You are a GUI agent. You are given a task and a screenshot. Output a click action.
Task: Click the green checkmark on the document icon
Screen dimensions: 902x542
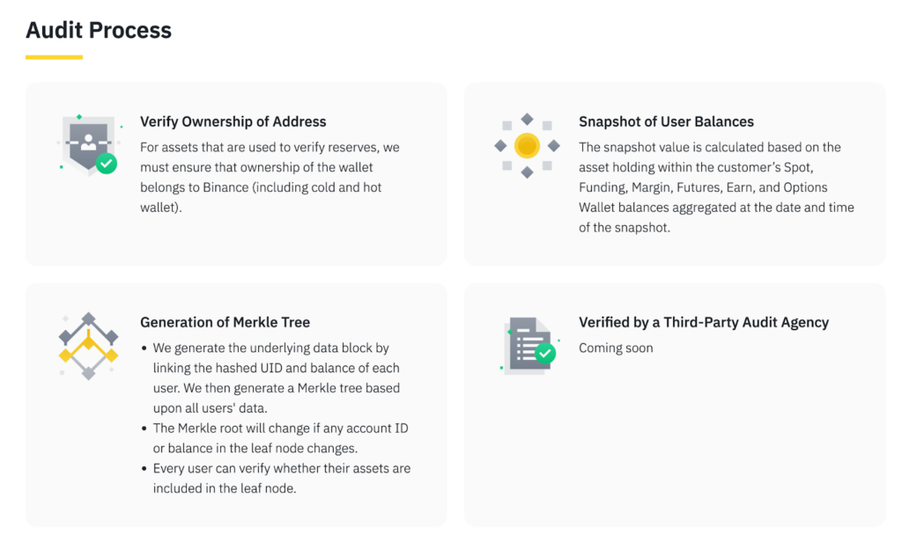tap(546, 354)
